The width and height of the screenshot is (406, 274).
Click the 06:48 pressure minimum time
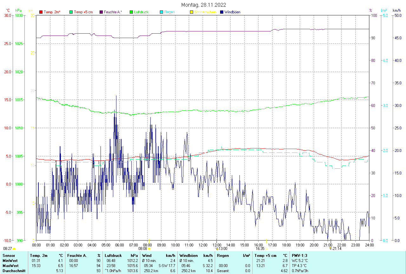[111, 261]
